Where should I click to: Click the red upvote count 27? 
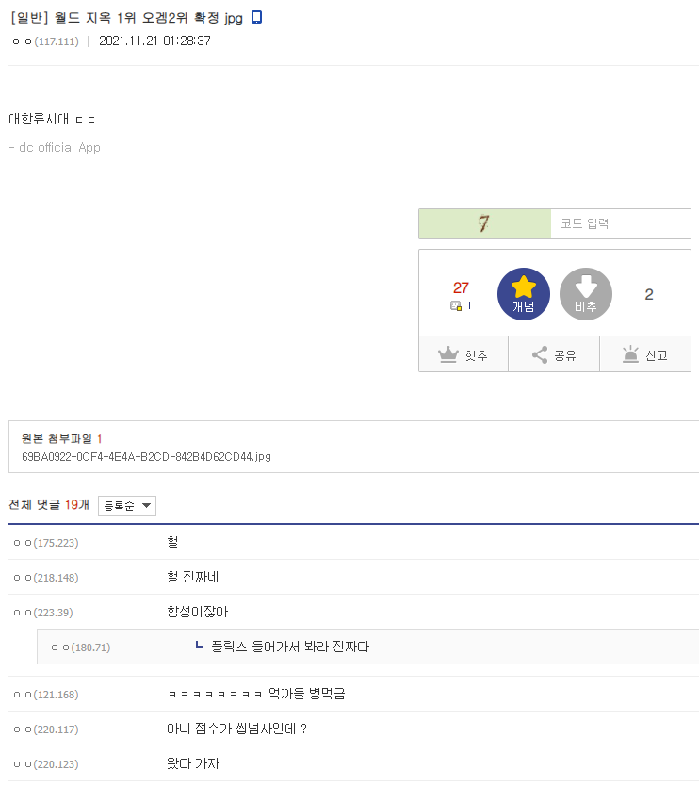pyautogui.click(x=461, y=288)
